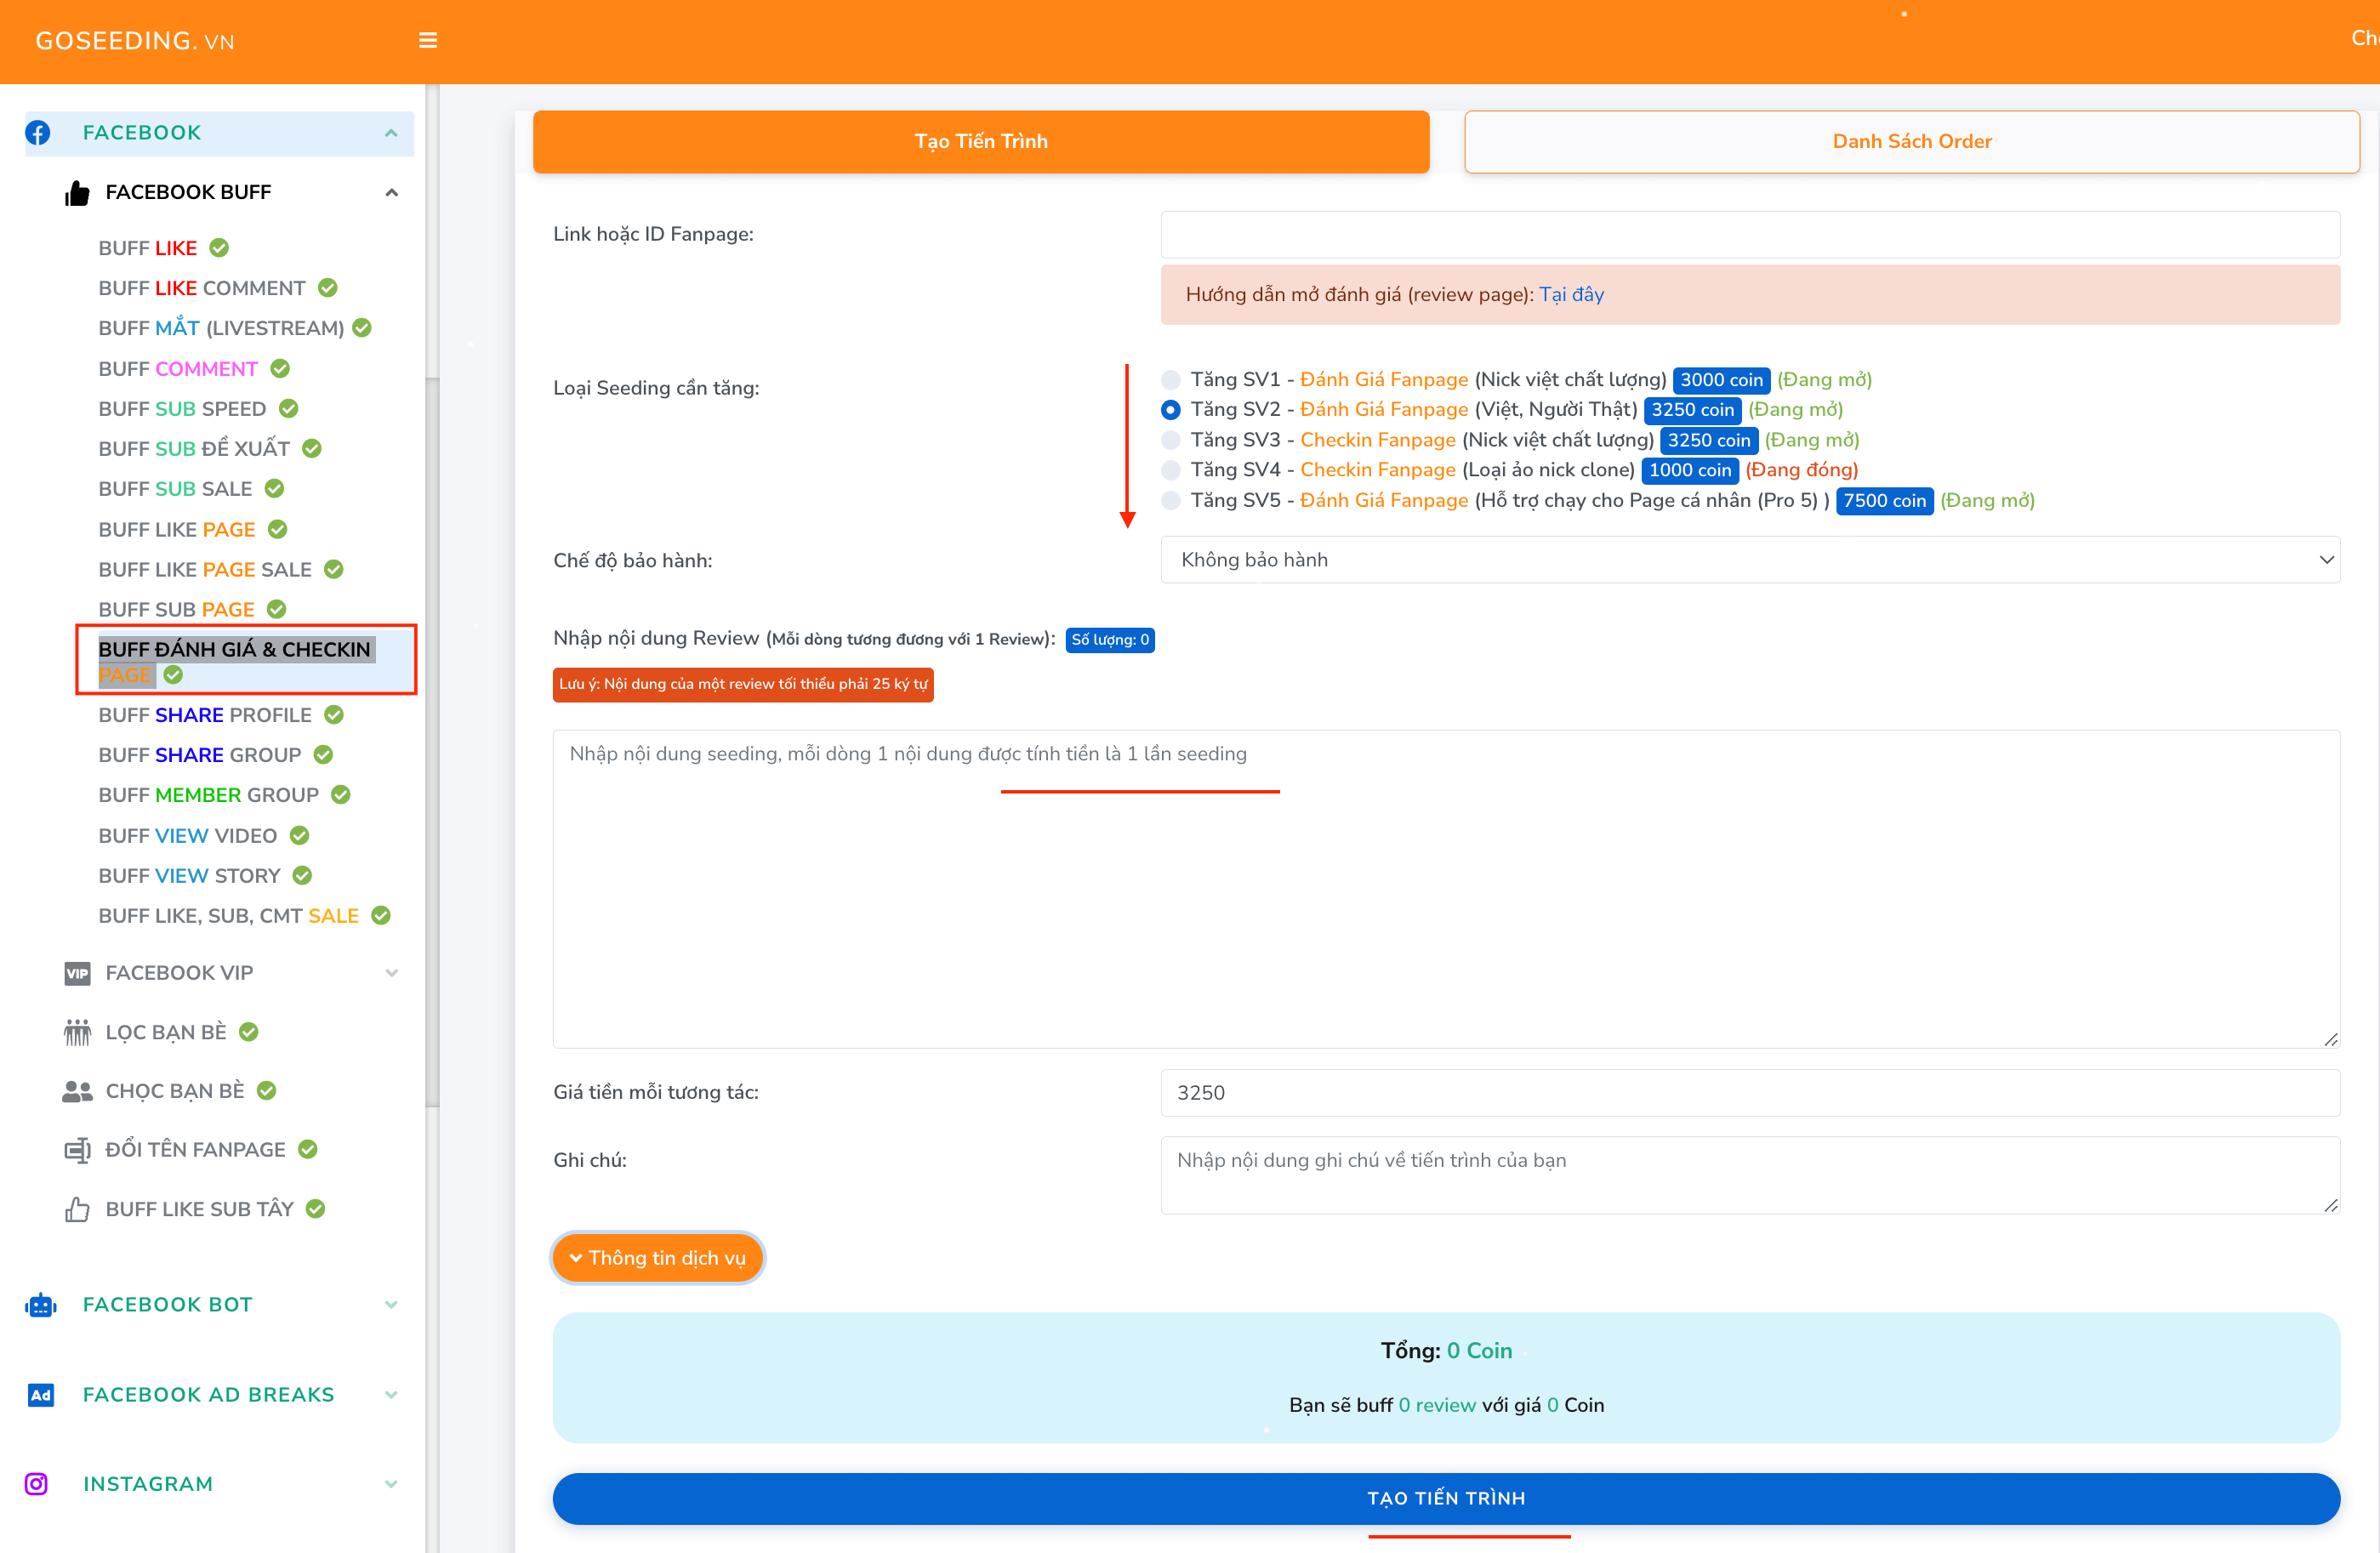Click the Tổng: 0 Coin total text
This screenshot has width=2380, height=1553.
[x=1446, y=1351]
